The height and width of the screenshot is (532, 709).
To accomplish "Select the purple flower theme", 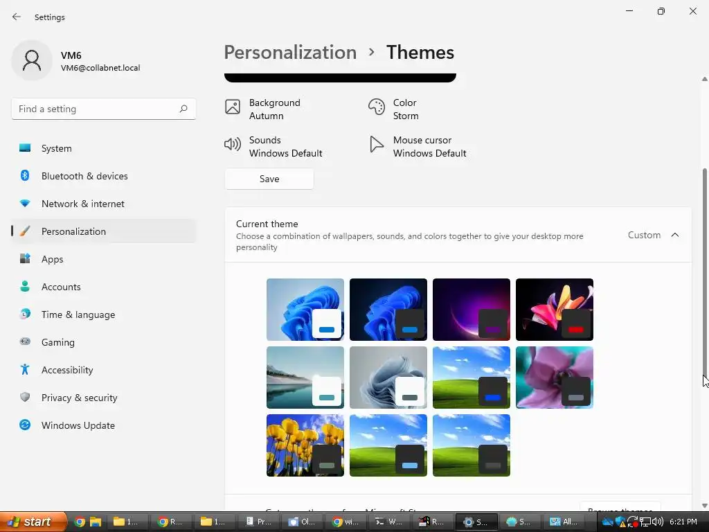I will click(555, 378).
